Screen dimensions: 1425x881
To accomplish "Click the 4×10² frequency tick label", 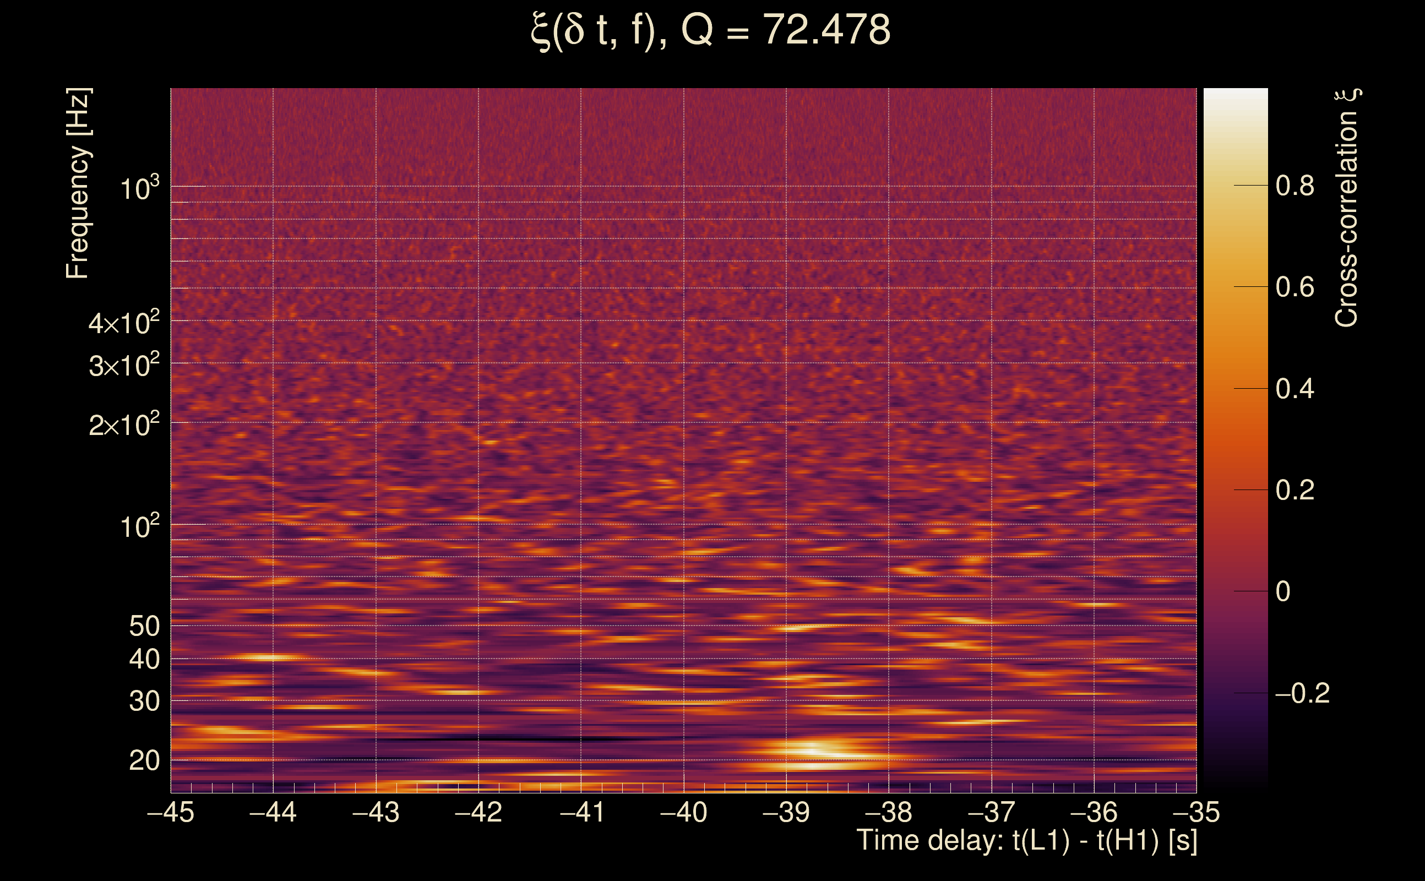I will click(x=124, y=322).
